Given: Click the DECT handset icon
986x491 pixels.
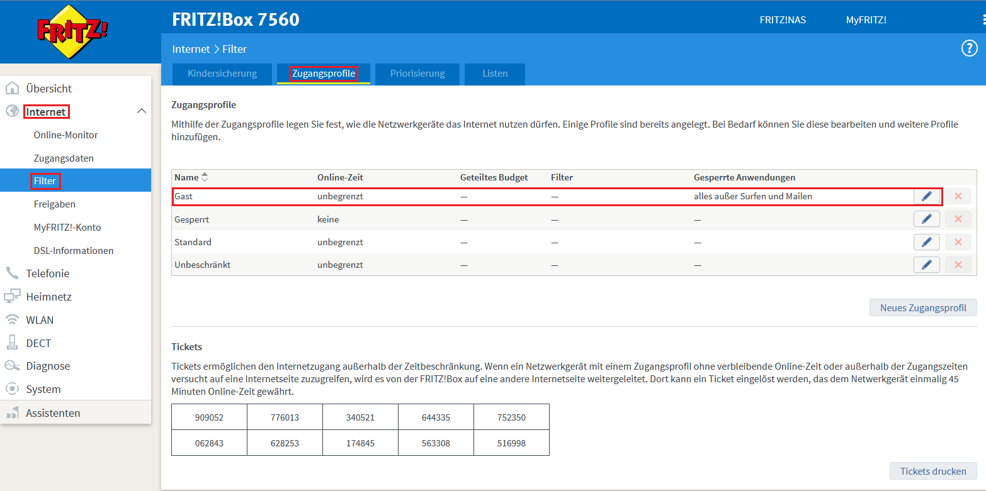Looking at the screenshot, I should click(12, 343).
